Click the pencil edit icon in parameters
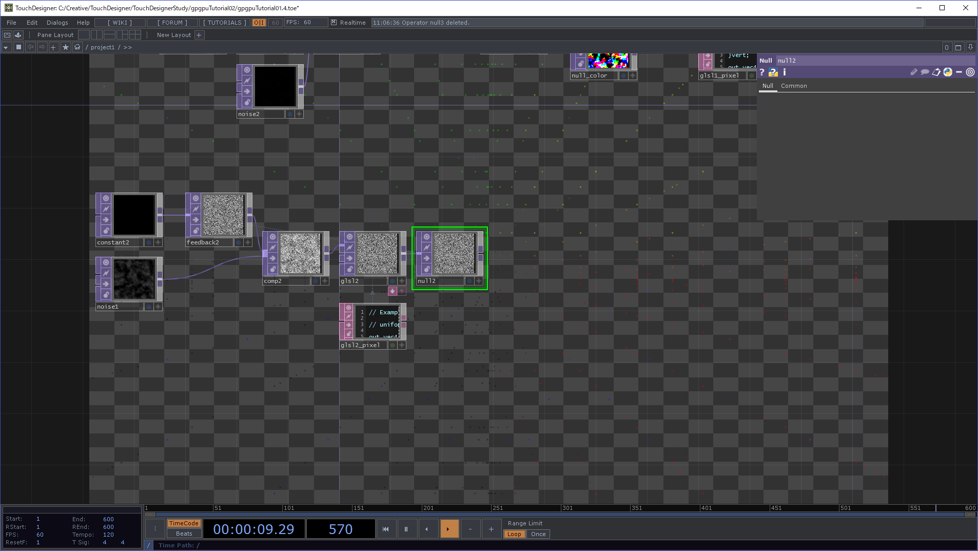 tap(914, 72)
